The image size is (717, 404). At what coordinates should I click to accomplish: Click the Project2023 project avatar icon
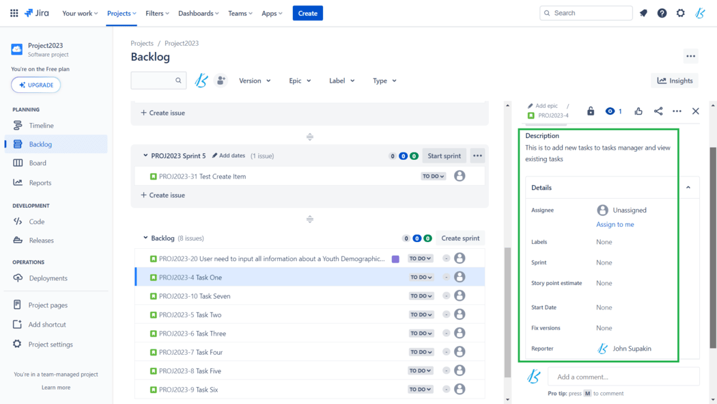point(17,49)
